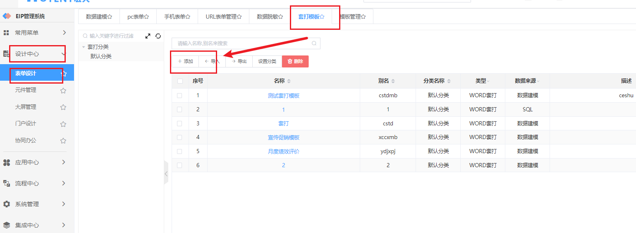636x233 pixels.
Task: Click the 应用中心 sidebar icon
Action: [x=6, y=162]
